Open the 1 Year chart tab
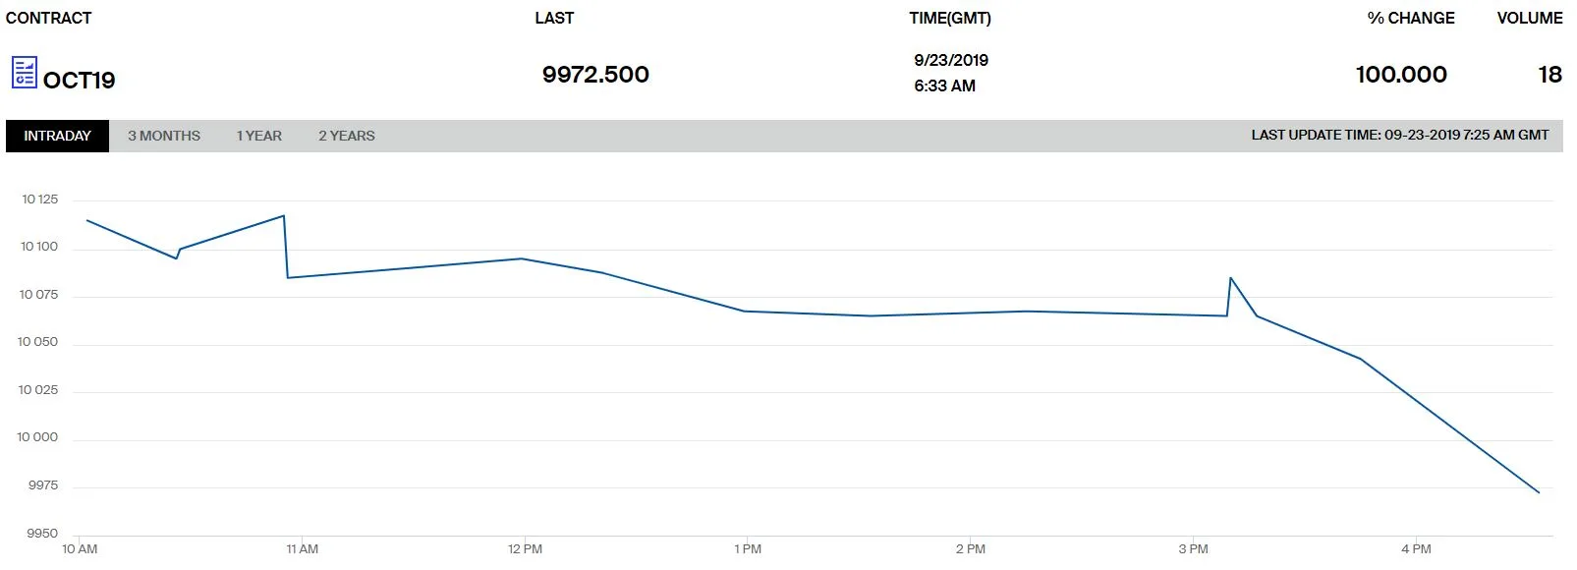This screenshot has width=1577, height=570. tap(258, 136)
